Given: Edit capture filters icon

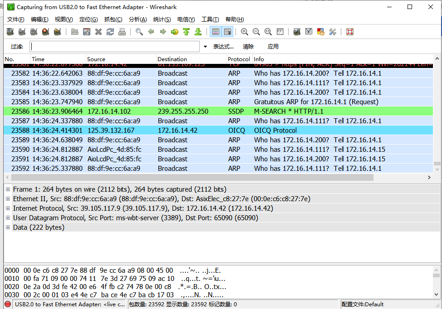Looking at the screenshot, I should click(x=297, y=32).
